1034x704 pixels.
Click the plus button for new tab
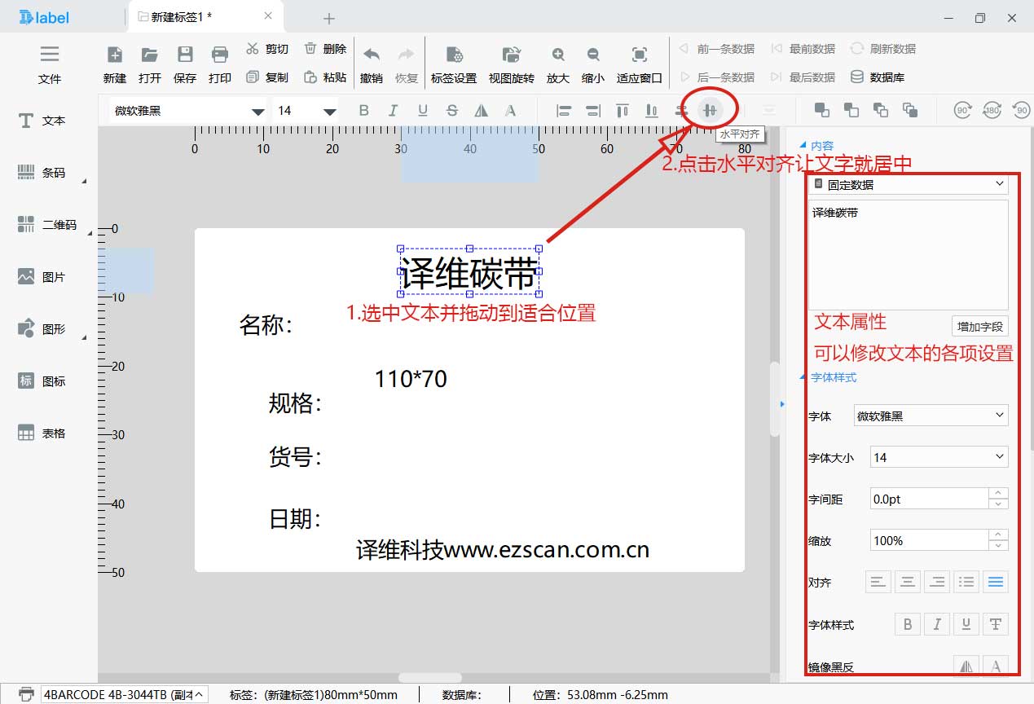(329, 18)
